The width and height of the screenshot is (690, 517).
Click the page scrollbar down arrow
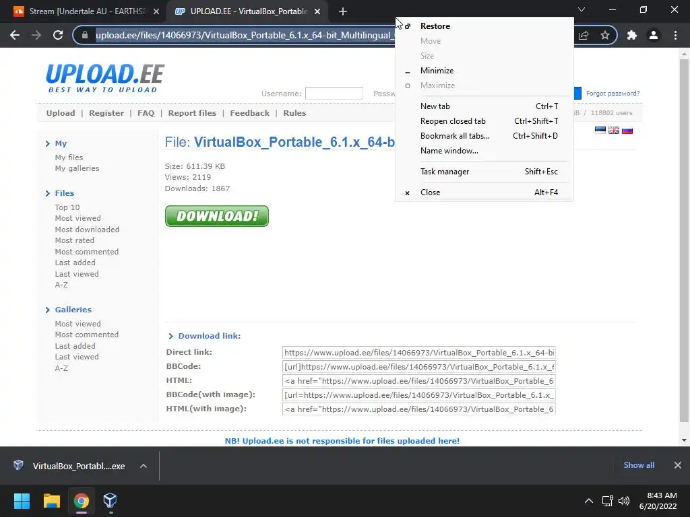click(x=684, y=440)
